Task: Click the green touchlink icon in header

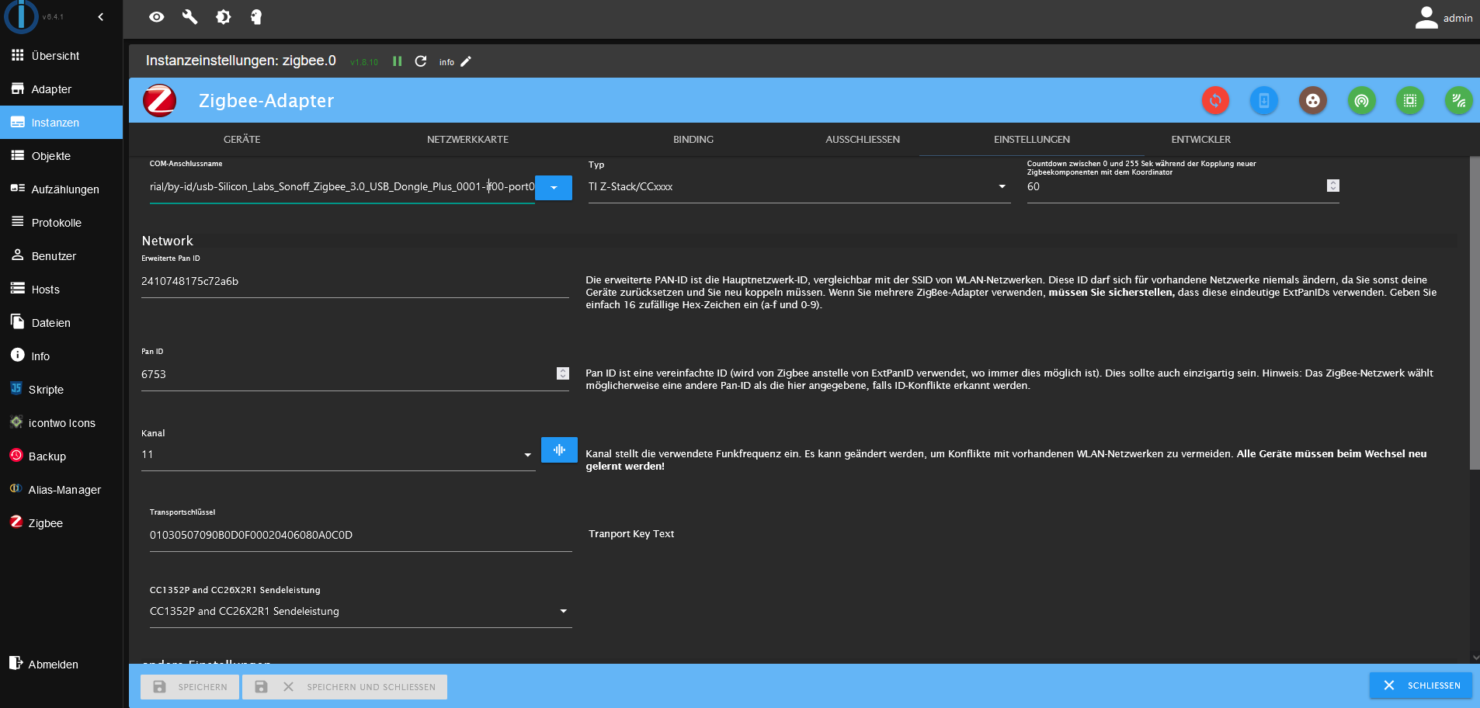Action: (1361, 100)
